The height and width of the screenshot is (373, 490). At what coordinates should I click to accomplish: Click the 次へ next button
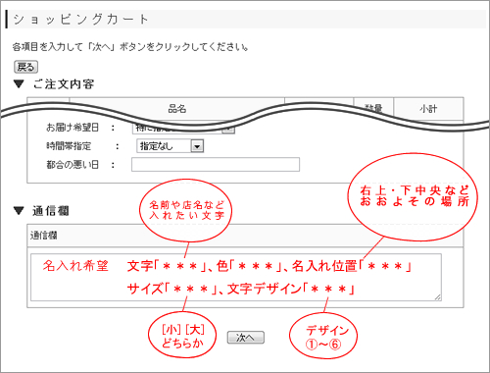coord(246,338)
